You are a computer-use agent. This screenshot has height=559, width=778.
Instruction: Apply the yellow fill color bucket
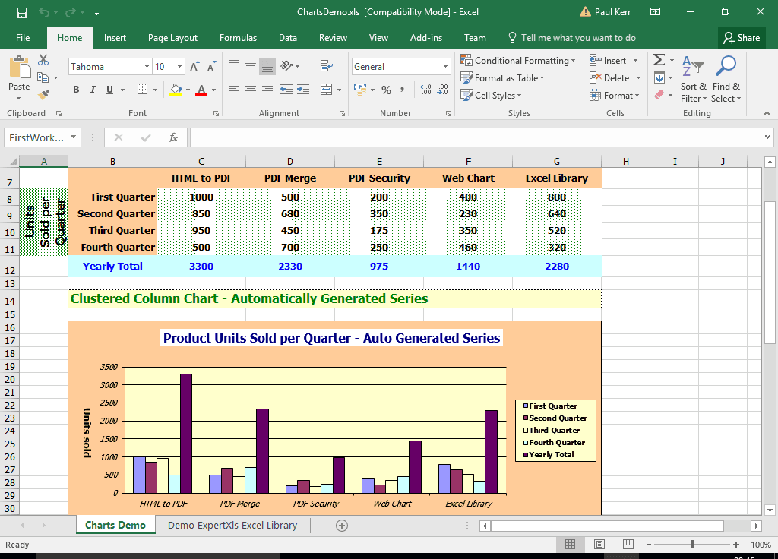[x=176, y=90]
